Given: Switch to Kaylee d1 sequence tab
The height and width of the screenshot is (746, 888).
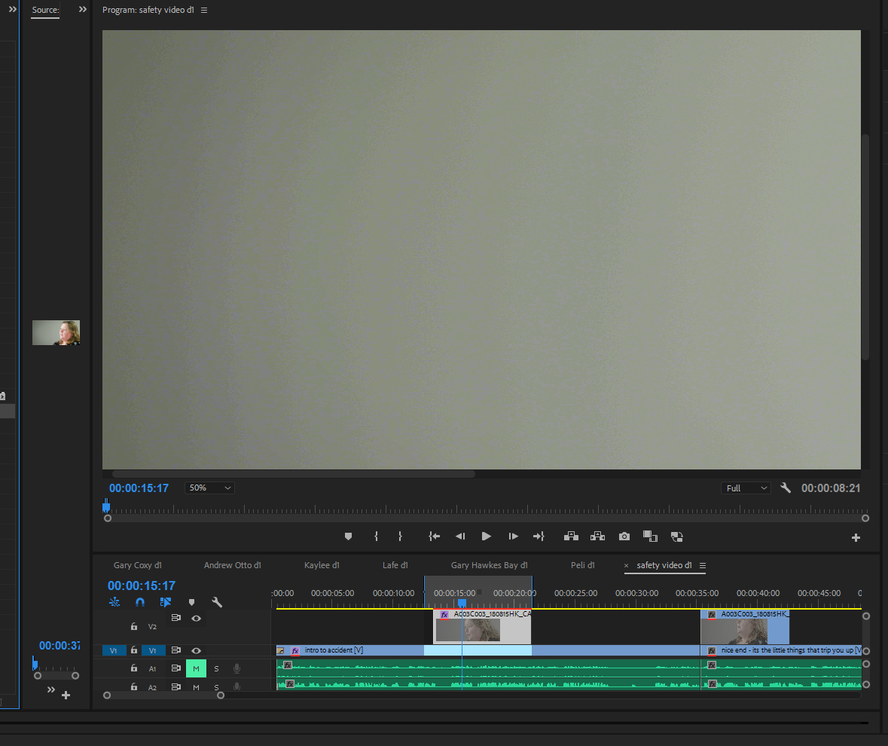Looking at the screenshot, I should pos(322,565).
